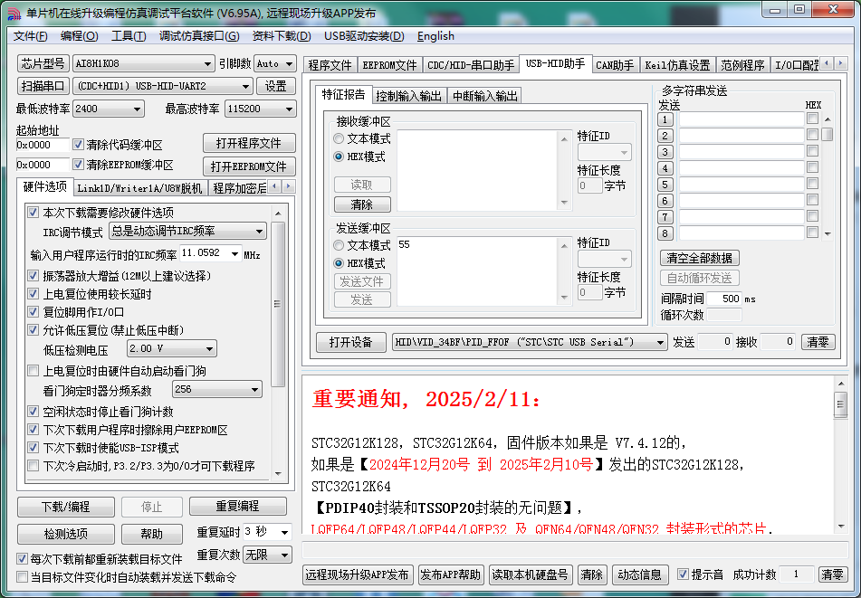The height and width of the screenshot is (598, 861).
Task: Open the 范例程序 tab
Action: pyautogui.click(x=742, y=65)
